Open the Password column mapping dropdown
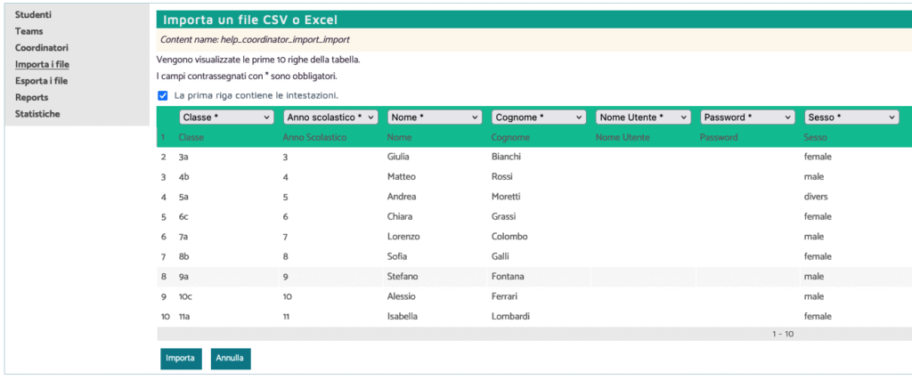The height and width of the screenshot is (380, 912). point(747,117)
